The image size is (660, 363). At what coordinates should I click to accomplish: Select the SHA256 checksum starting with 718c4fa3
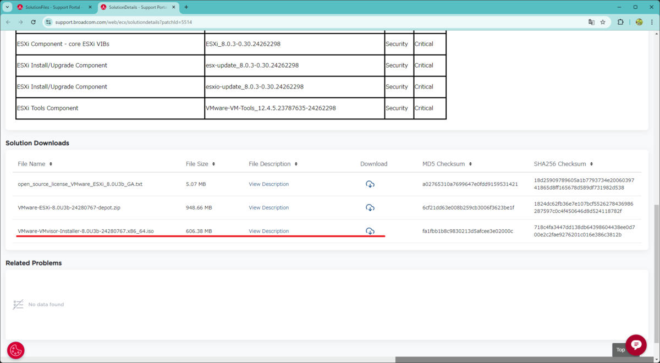tap(584, 231)
